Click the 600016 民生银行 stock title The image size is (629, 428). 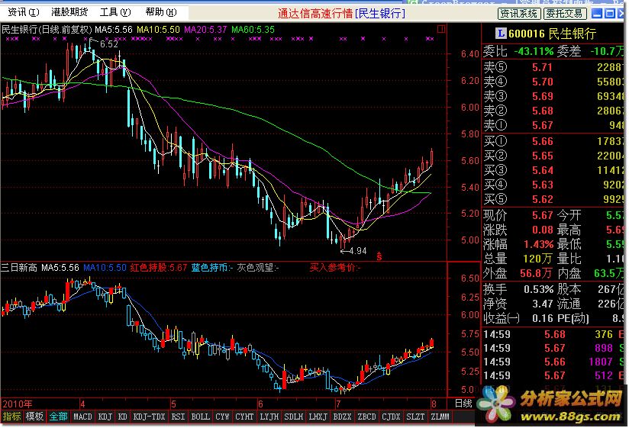point(552,34)
